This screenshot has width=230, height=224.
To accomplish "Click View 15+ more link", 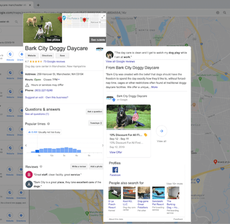I will [x=174, y=184].
